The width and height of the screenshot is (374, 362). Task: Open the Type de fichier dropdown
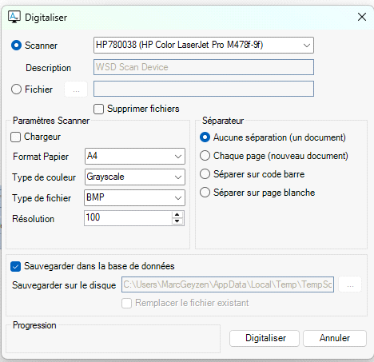(134, 197)
